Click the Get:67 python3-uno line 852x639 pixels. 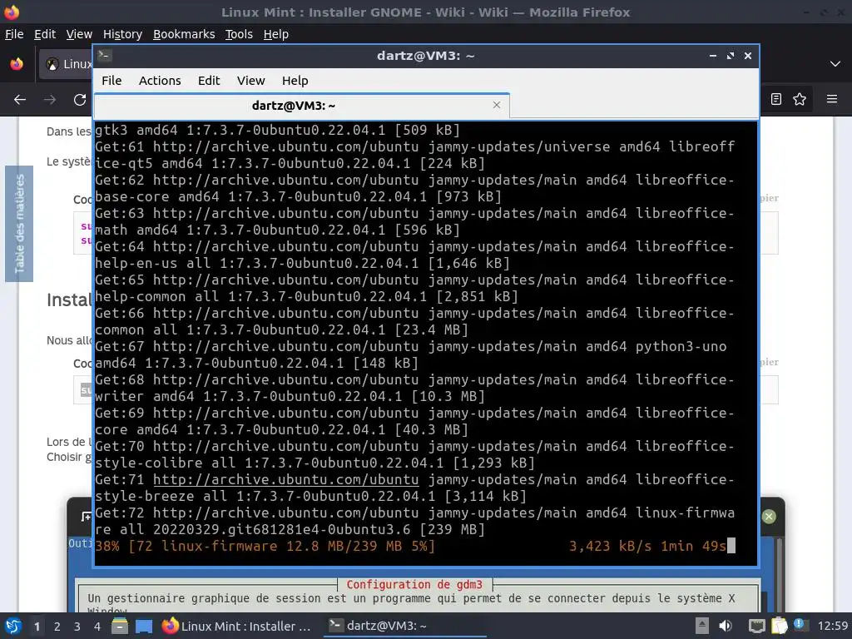411,354
